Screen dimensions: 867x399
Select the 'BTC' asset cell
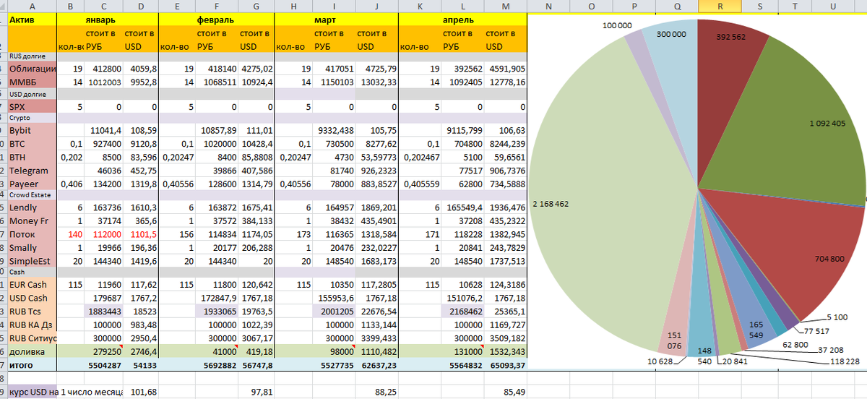[33, 145]
